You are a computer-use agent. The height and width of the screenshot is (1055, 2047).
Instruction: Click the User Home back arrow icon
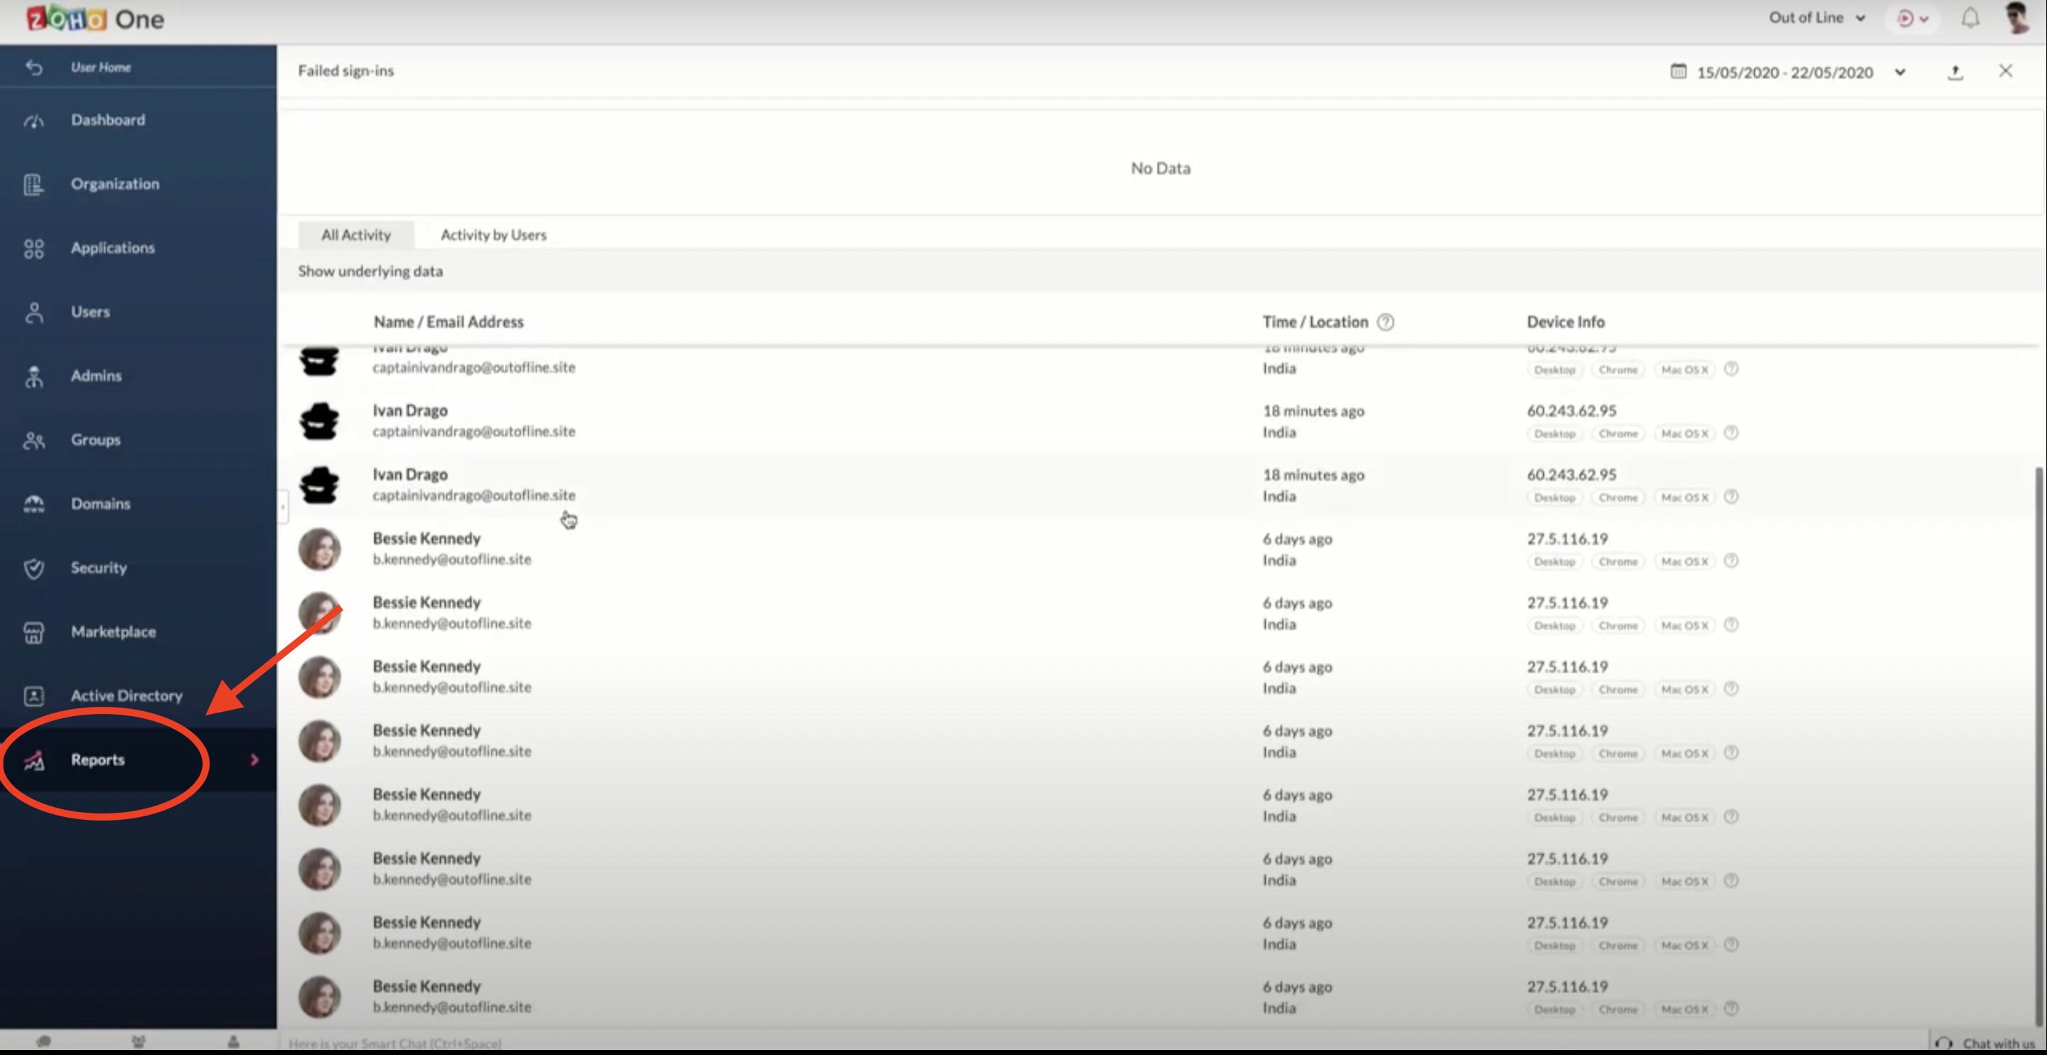click(33, 67)
